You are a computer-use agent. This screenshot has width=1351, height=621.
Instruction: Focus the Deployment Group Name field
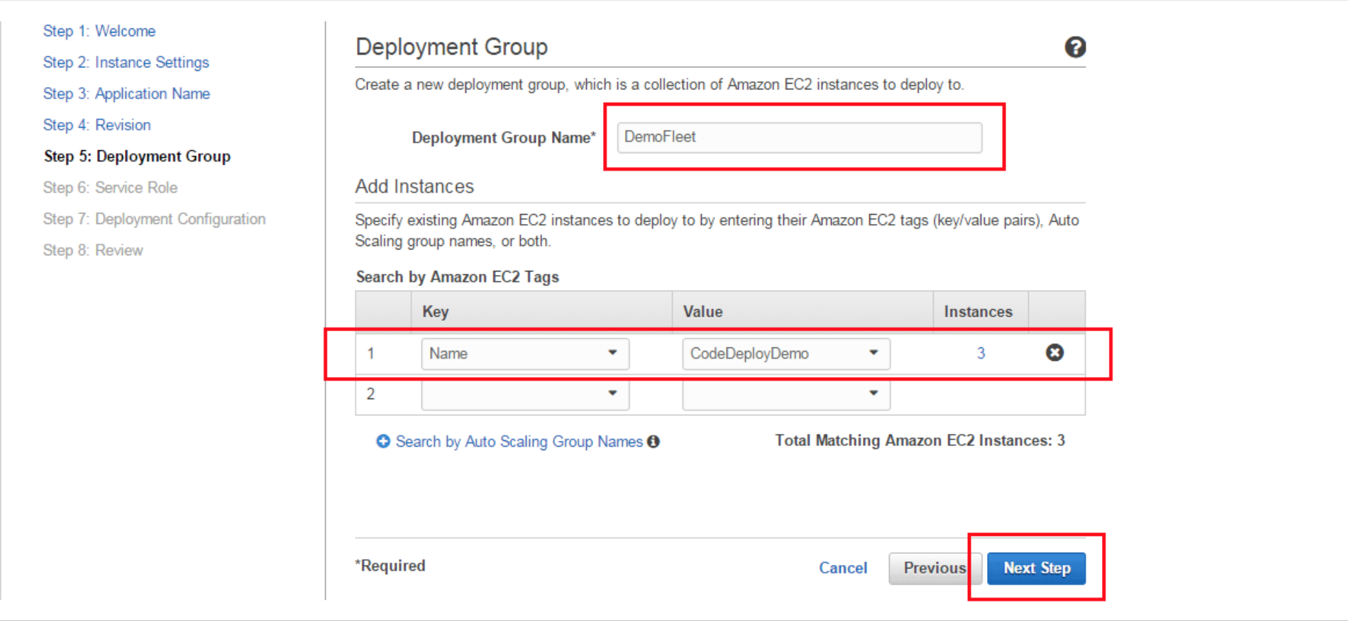(799, 138)
